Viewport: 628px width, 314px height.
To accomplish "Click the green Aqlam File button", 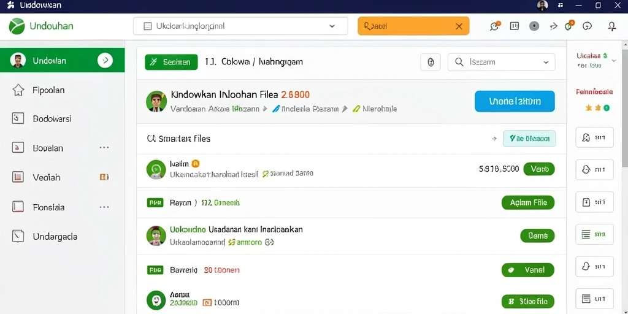I will point(528,202).
